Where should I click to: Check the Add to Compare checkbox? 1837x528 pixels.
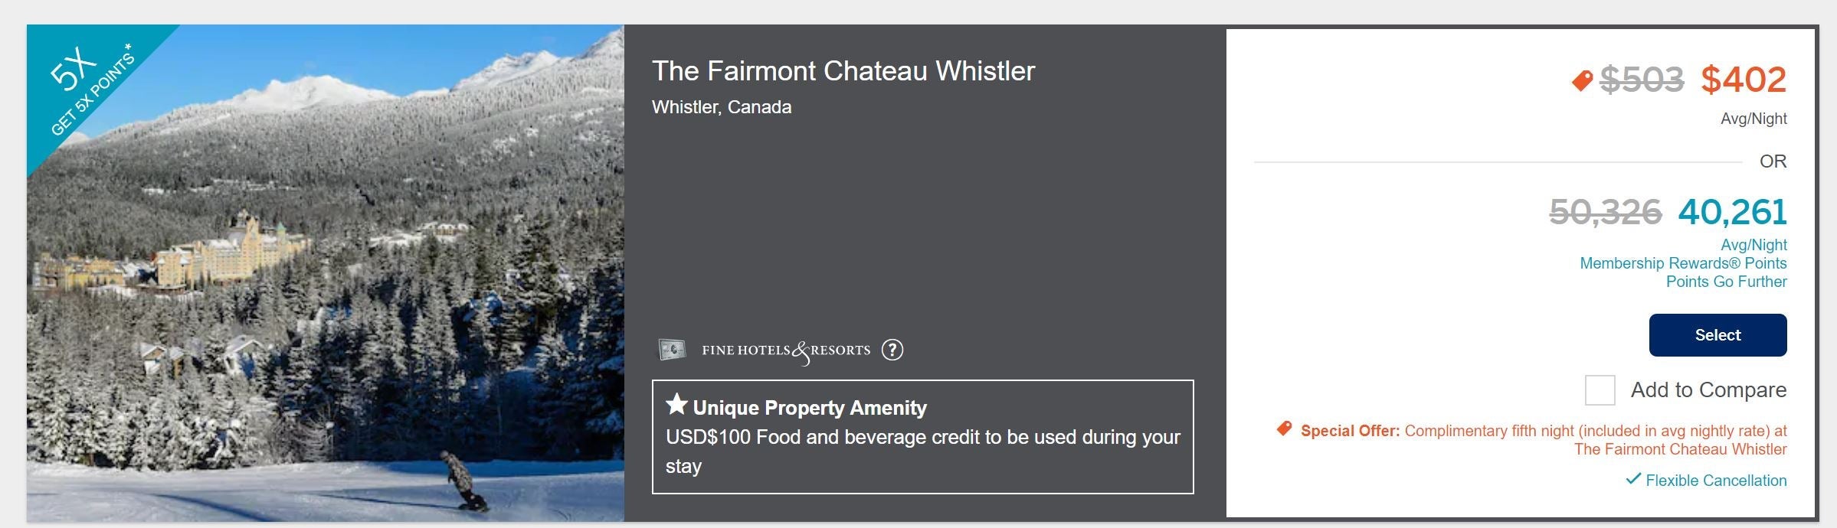point(1600,390)
